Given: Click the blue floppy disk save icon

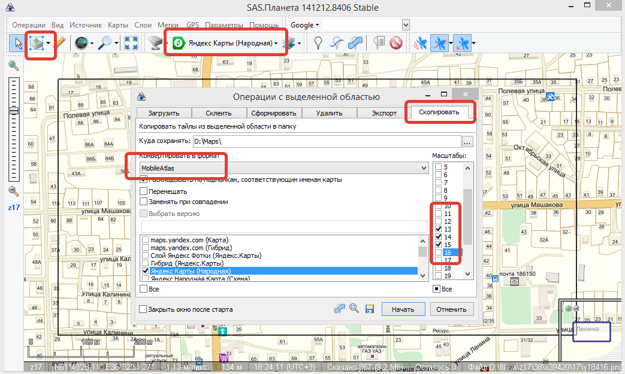Looking at the screenshot, I should [370, 309].
